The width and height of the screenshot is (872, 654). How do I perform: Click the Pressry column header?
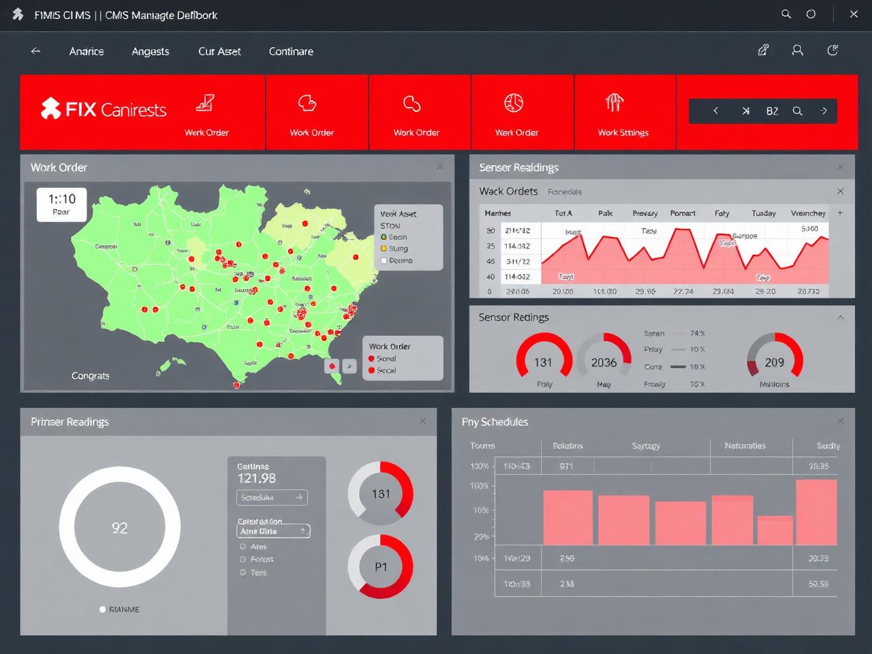click(x=644, y=213)
